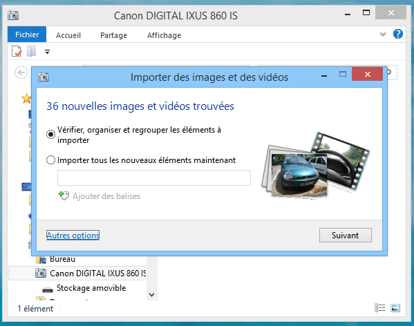Click the back navigation arrow in Explorer
Image resolution: width=414 pixels, height=326 pixels.
21,73
